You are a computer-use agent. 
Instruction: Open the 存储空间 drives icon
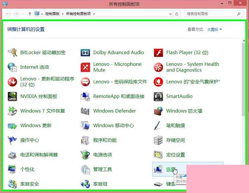(x=159, y=140)
